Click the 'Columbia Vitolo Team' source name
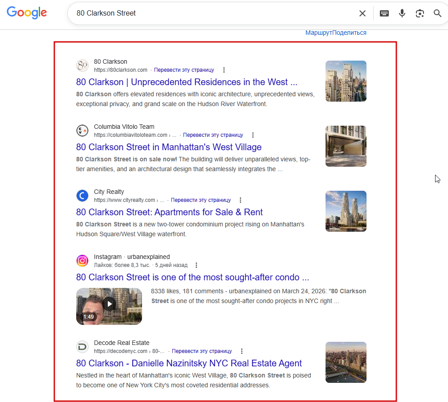This screenshot has height=402, width=448. click(x=124, y=127)
